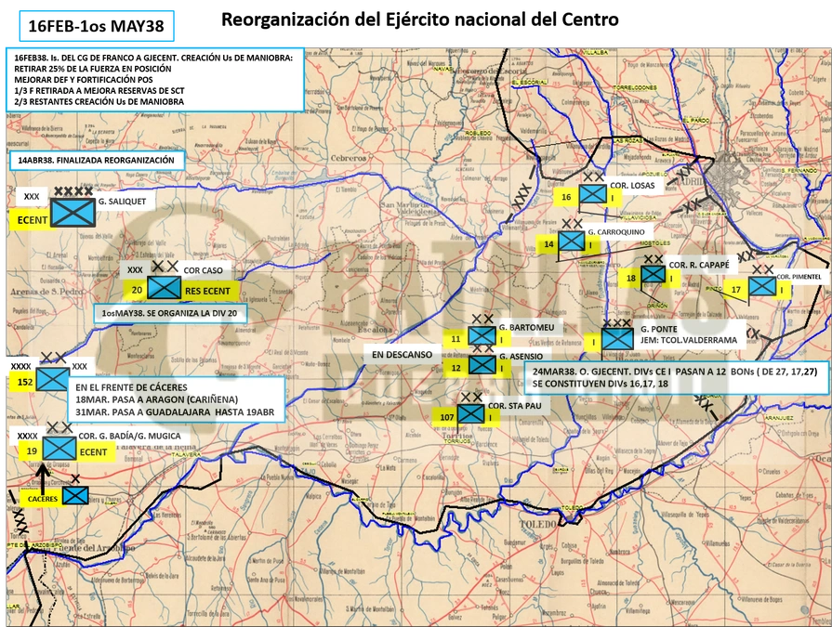The height and width of the screenshot is (627, 832).
Task: Click the army unit symbol beside G. SALIQUET
Action: point(73,213)
